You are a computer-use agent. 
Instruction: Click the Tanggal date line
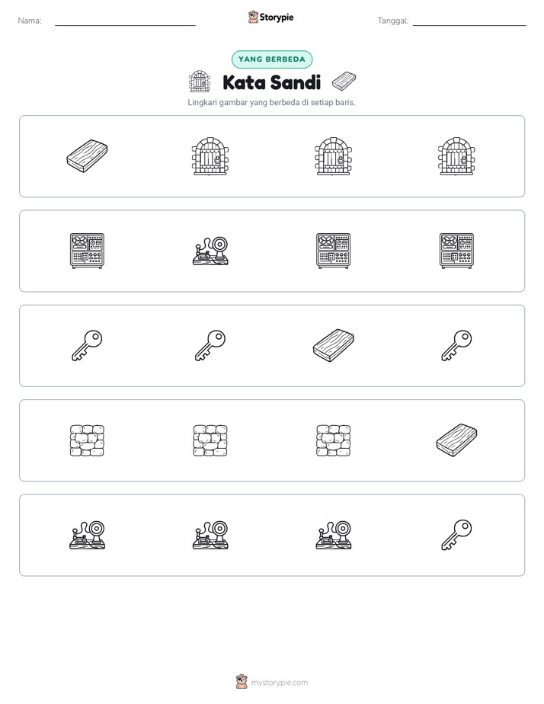pyautogui.click(x=469, y=21)
